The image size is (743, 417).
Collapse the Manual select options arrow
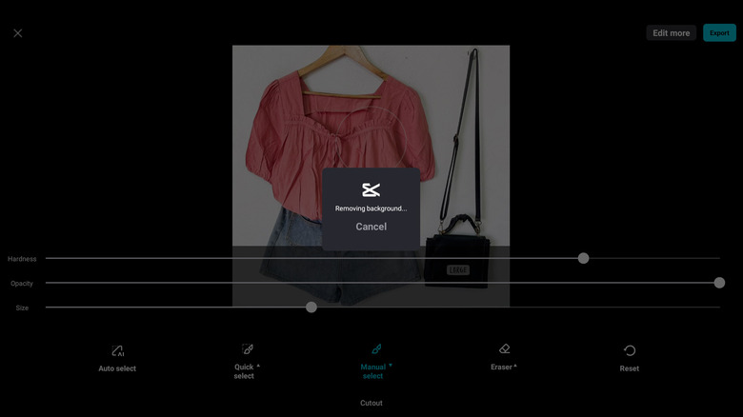pos(391,366)
